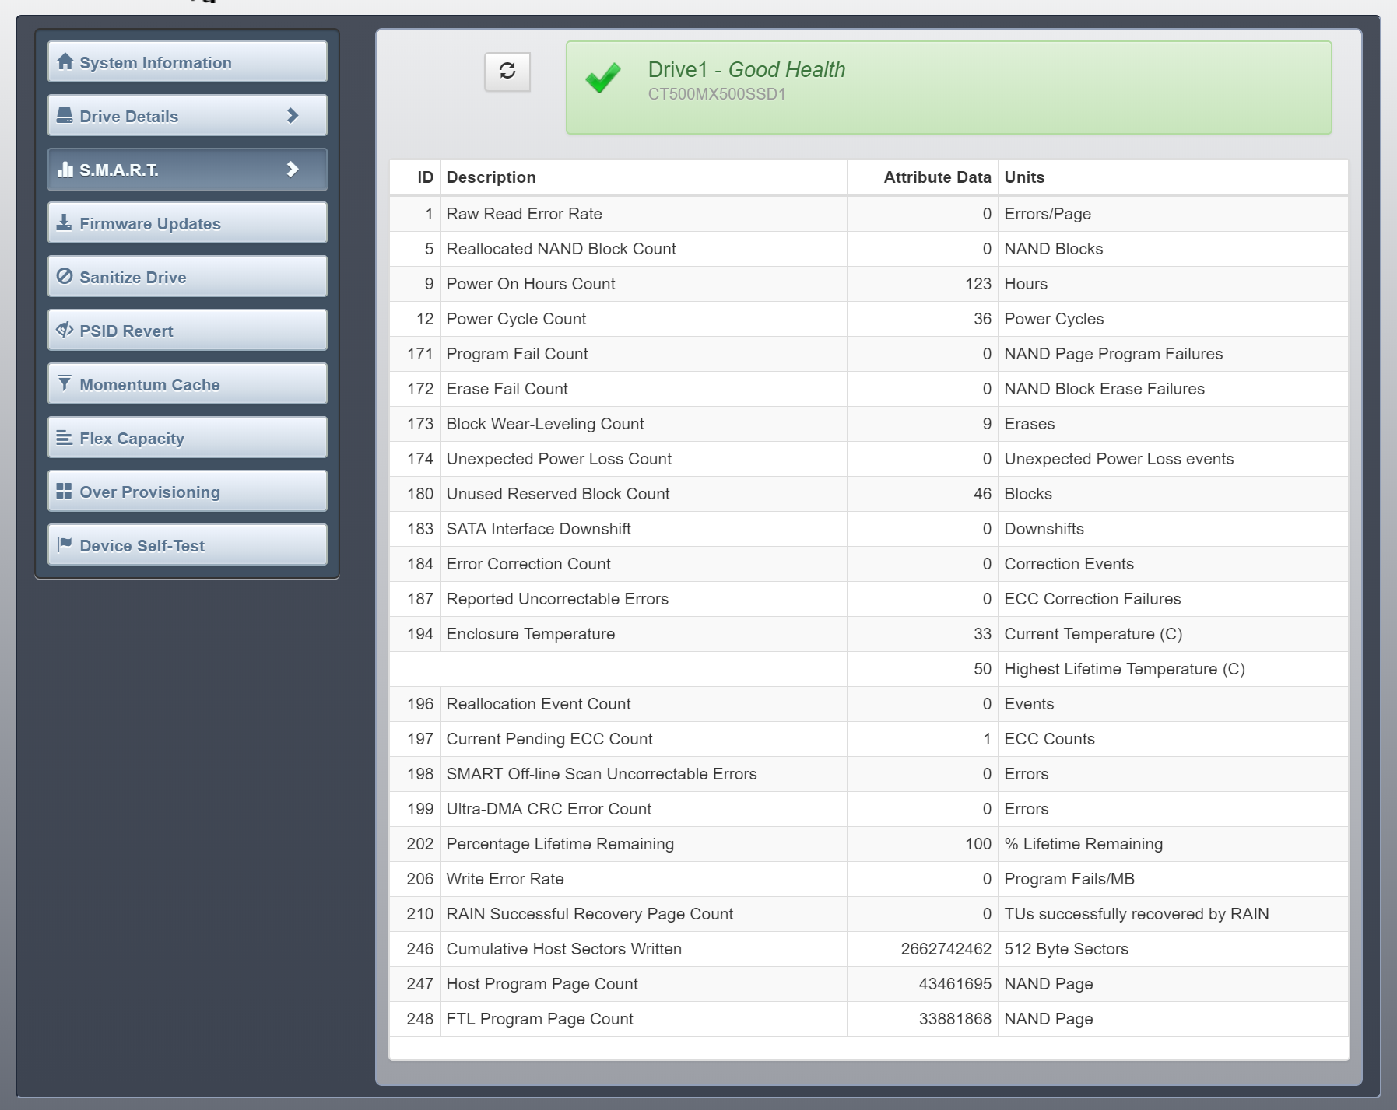Viewport: 1397px width, 1110px height.
Task: Click the filter icon beside Momentum Cache
Action: pos(65,383)
